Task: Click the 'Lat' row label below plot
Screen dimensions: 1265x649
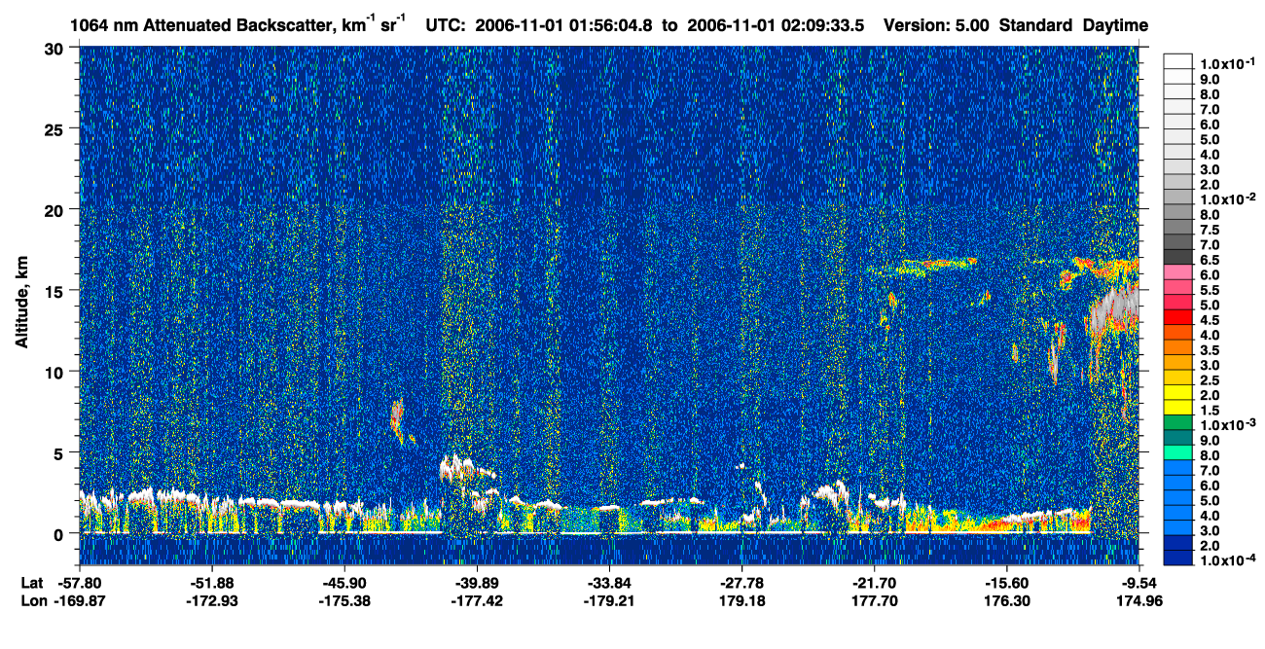Action: 32,583
